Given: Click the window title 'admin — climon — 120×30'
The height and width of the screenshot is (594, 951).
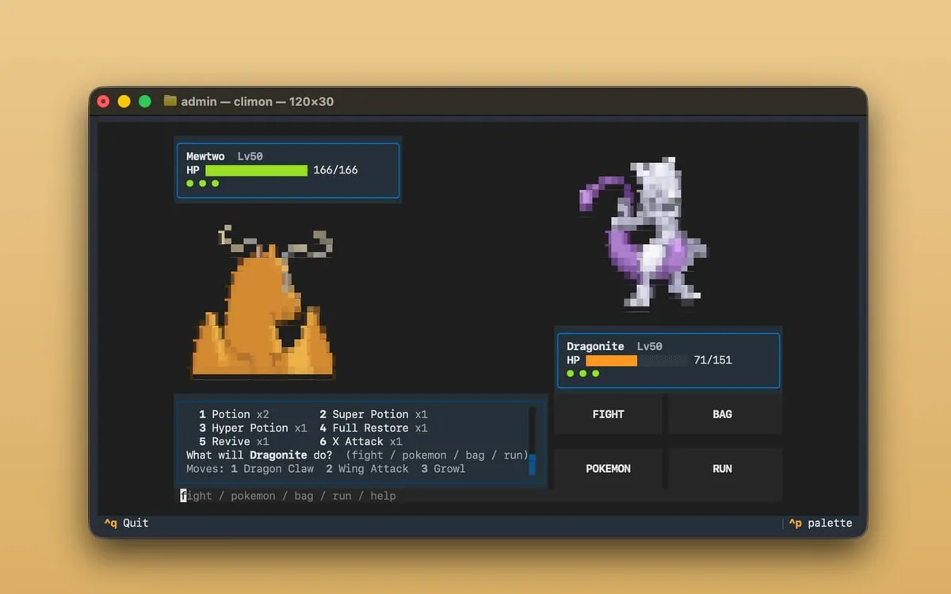Looking at the screenshot, I should point(257,101).
